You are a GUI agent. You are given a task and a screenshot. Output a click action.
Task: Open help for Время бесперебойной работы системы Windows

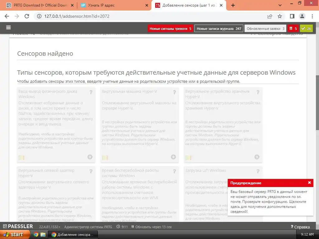click(x=174, y=171)
